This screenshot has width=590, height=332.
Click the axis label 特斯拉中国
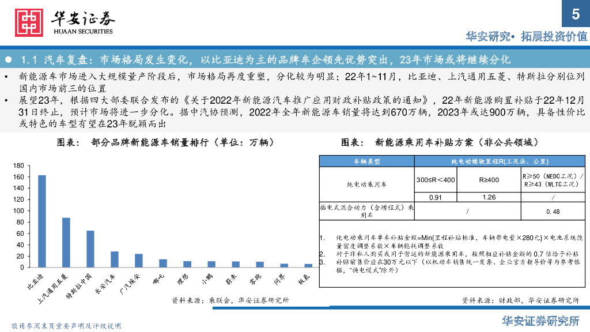78,286
